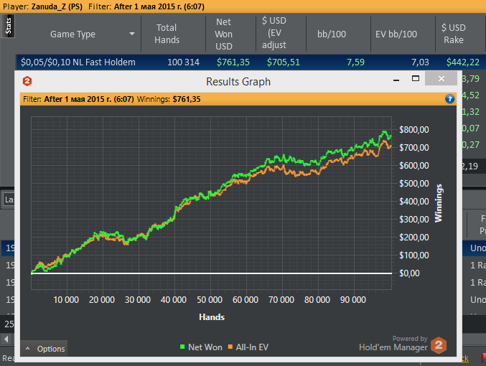Click the Hold'em Manager 2 logo in Results Graph title bar
Screen dimensions: 486x366
[27, 82]
